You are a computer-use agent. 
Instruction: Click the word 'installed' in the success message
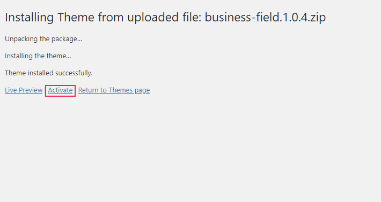[x=41, y=73]
